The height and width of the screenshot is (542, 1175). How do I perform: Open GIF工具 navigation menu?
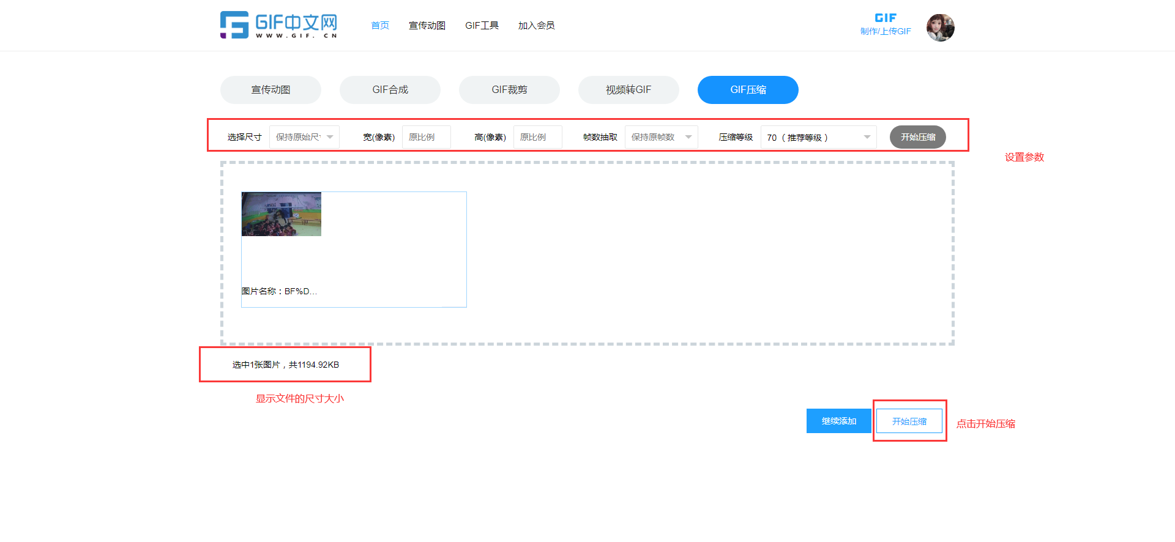click(x=482, y=25)
